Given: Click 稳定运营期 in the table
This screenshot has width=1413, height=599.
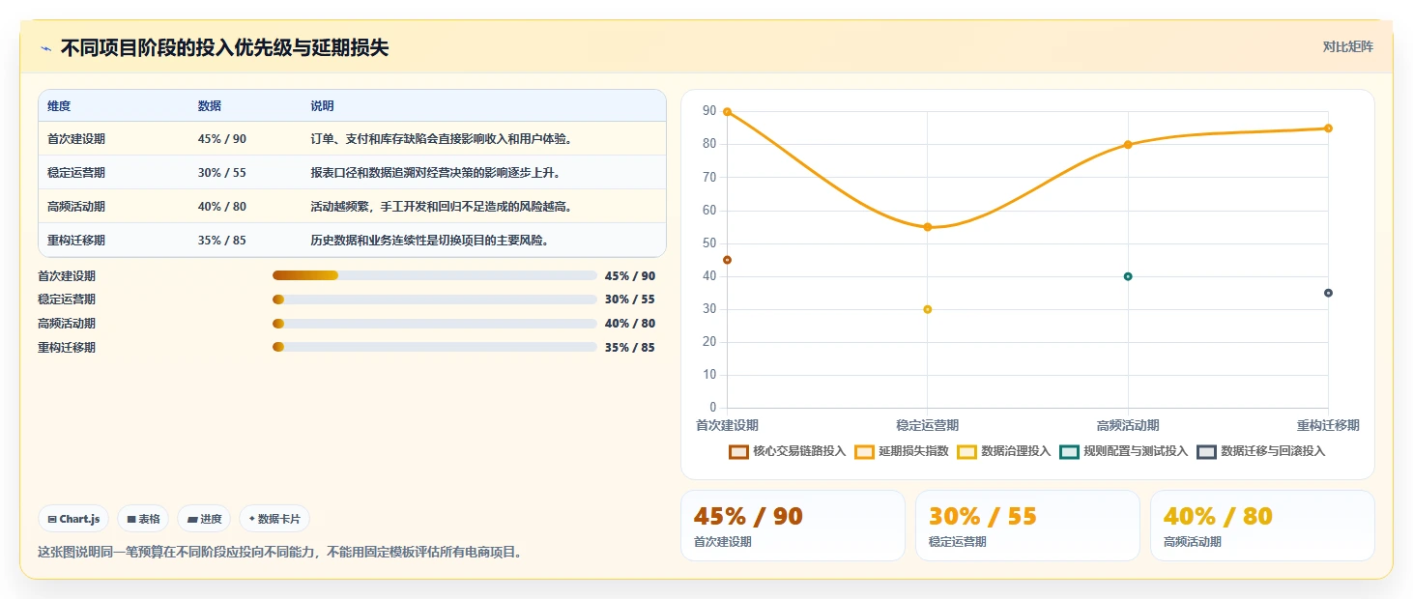Looking at the screenshot, I should click(x=76, y=173).
